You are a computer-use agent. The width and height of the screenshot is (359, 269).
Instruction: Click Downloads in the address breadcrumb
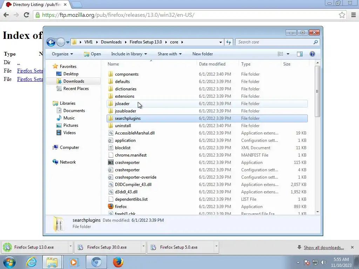111,42
